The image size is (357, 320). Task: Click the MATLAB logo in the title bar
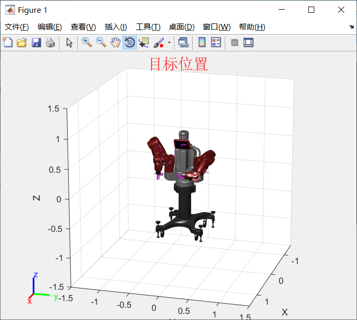point(10,10)
